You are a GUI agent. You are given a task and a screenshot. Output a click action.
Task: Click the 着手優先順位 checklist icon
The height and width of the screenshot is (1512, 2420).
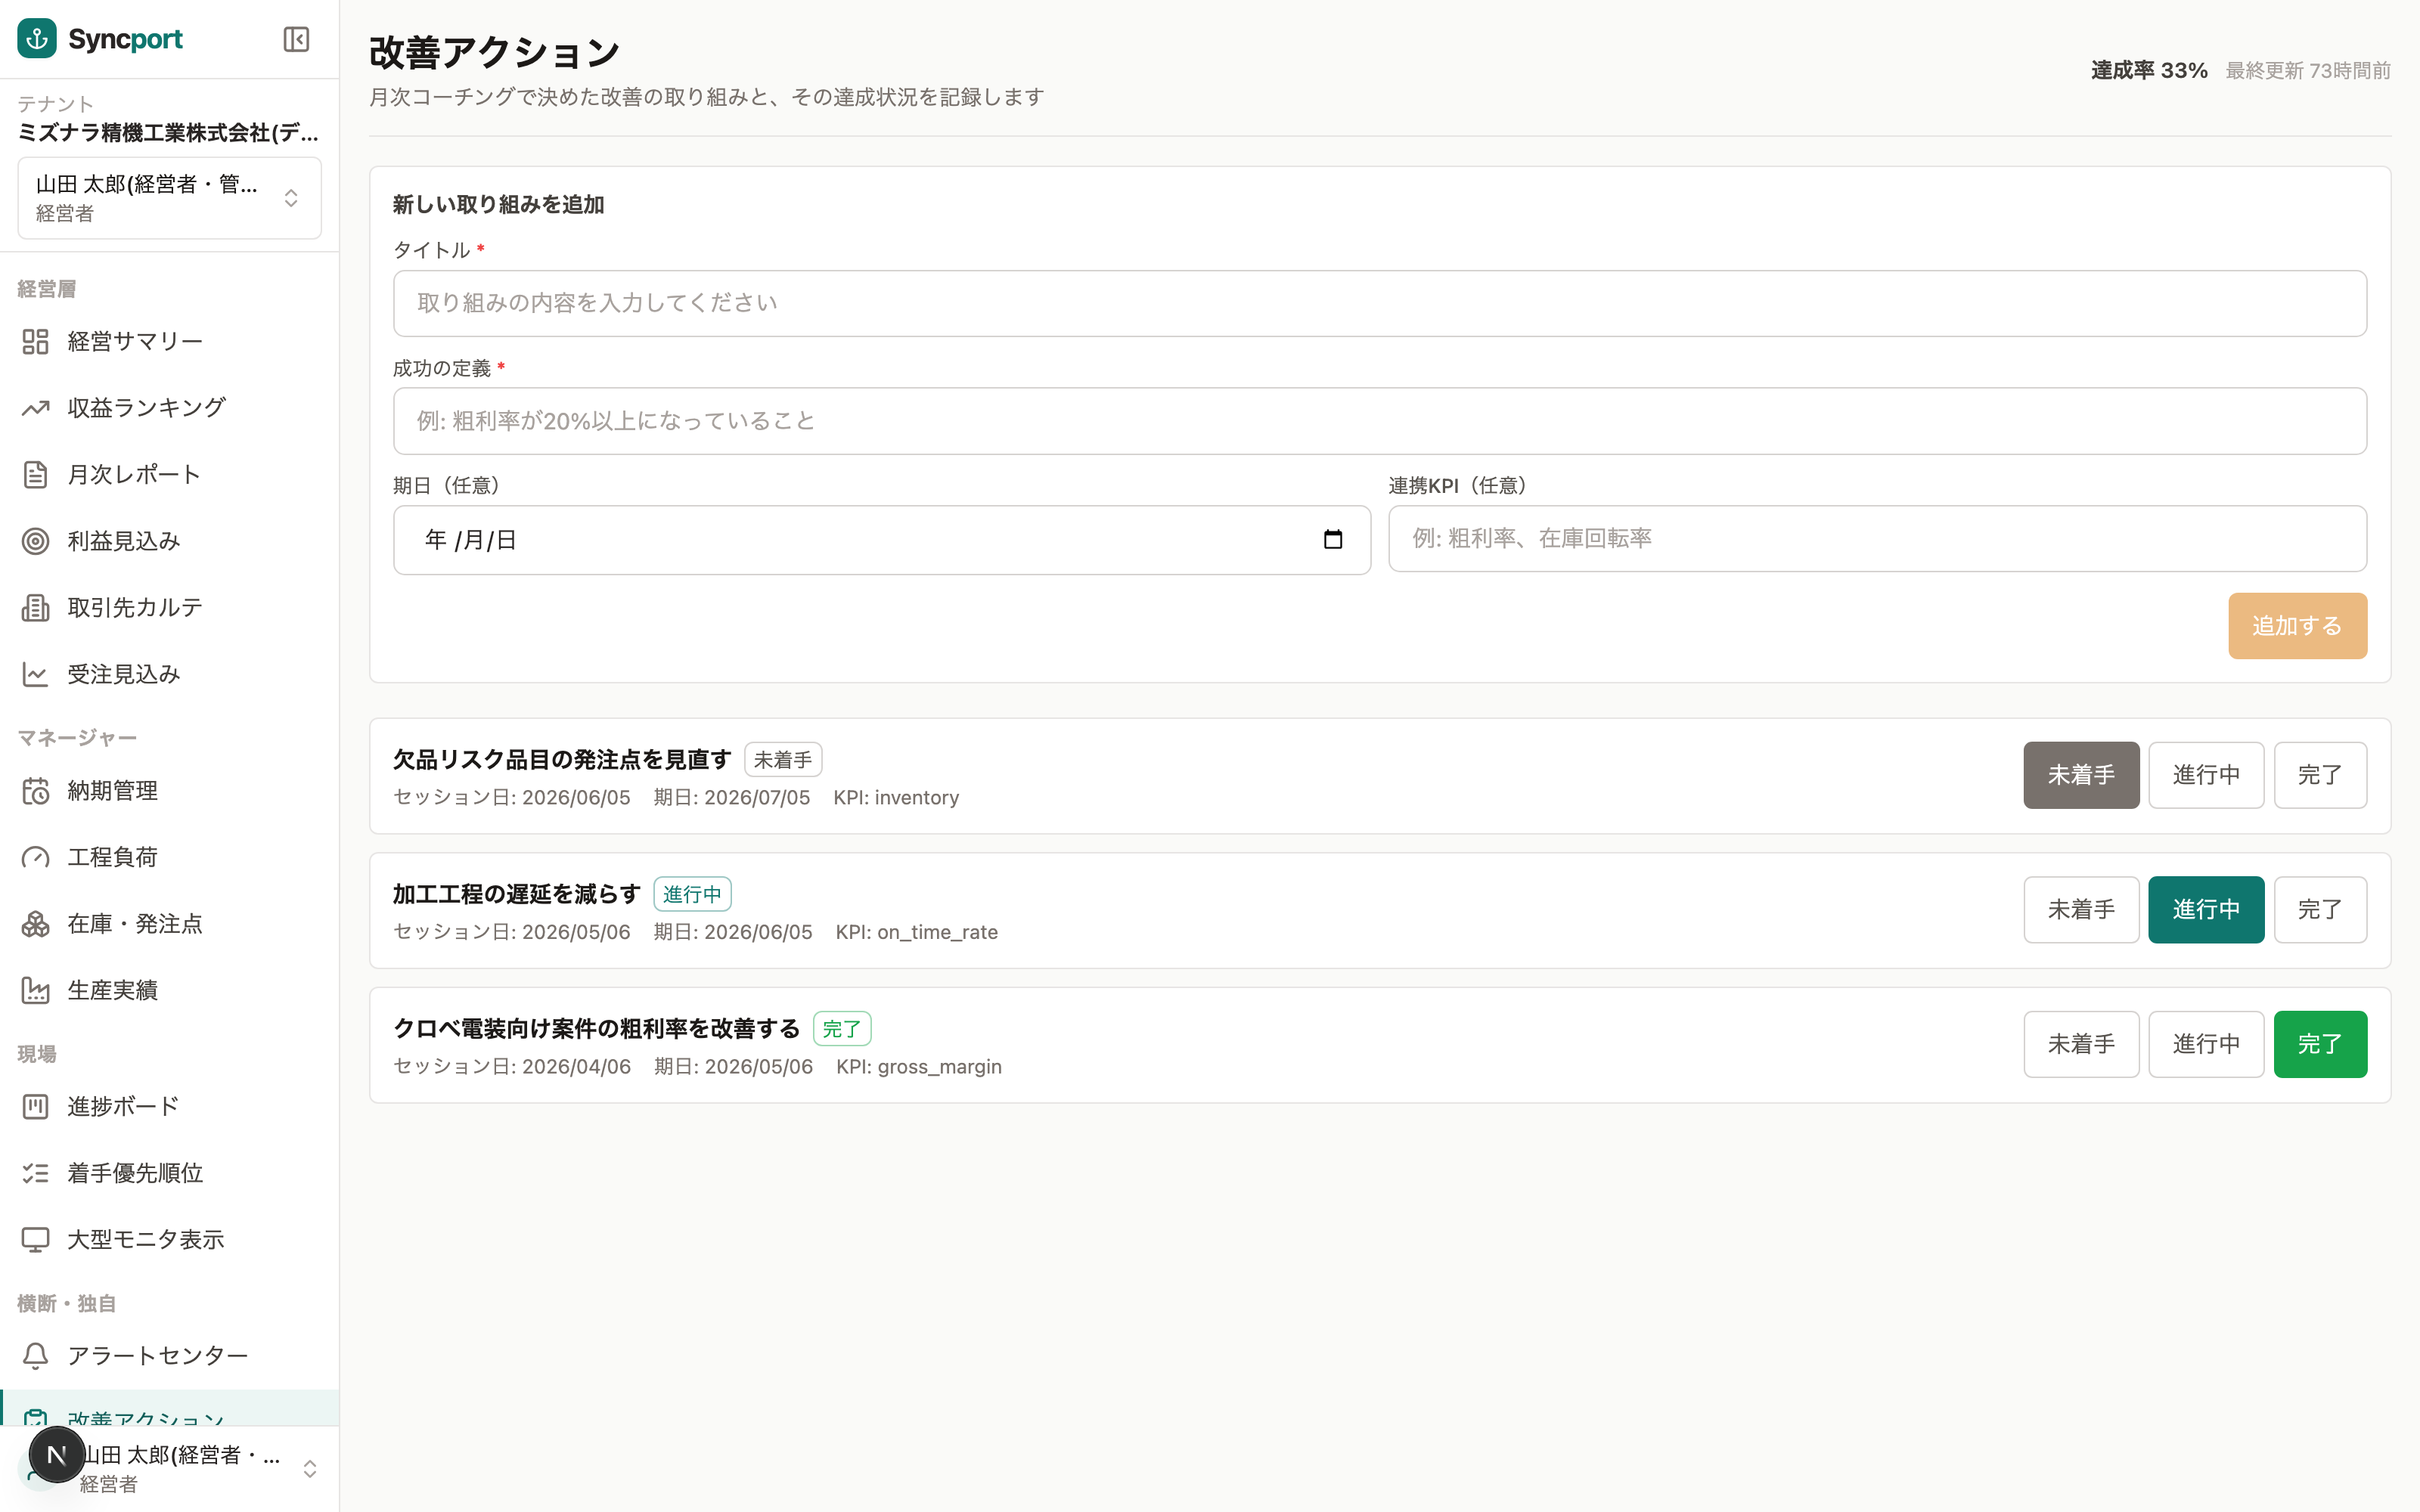tap(35, 1173)
